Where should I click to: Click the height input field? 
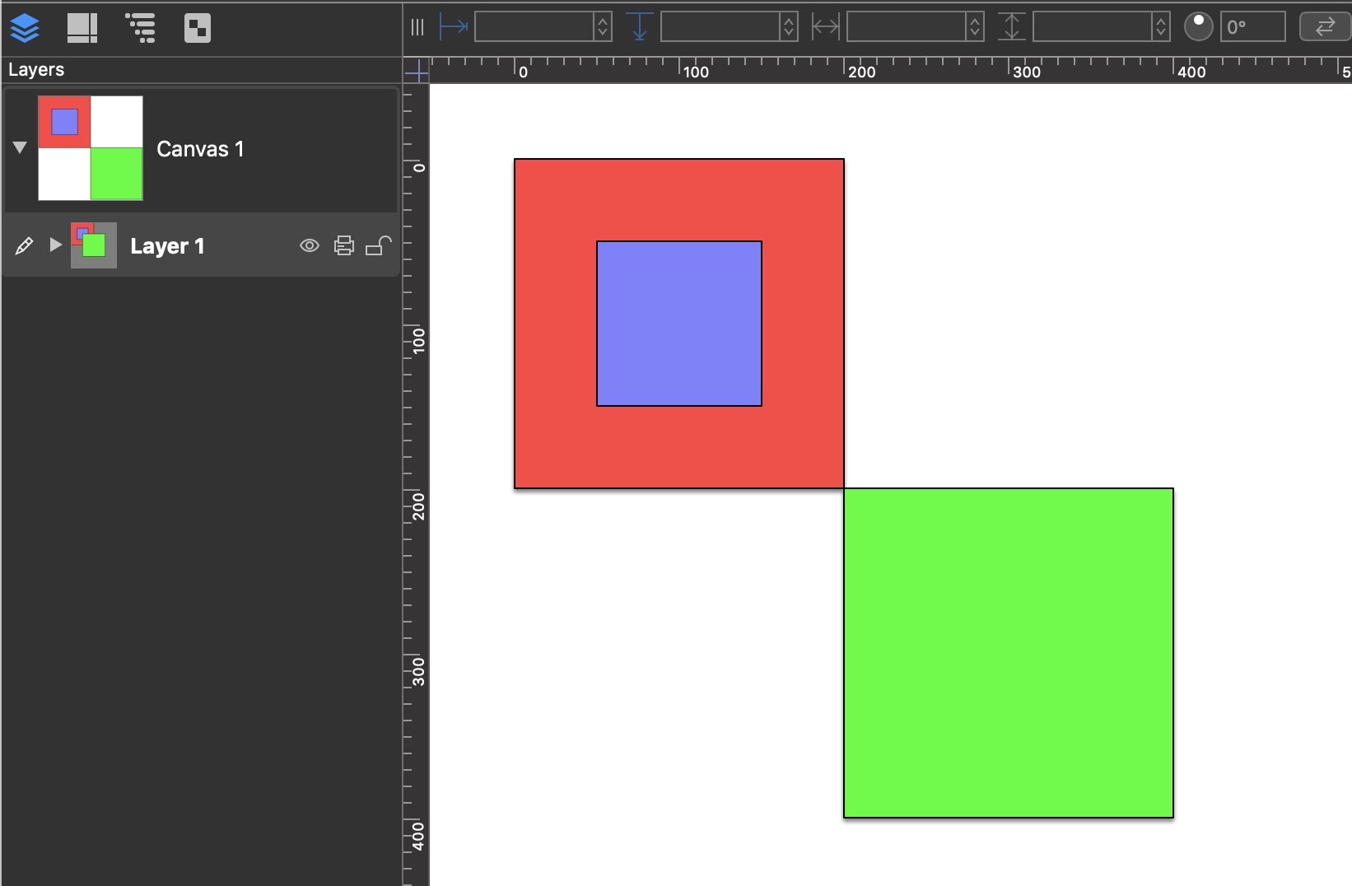click(x=1093, y=27)
